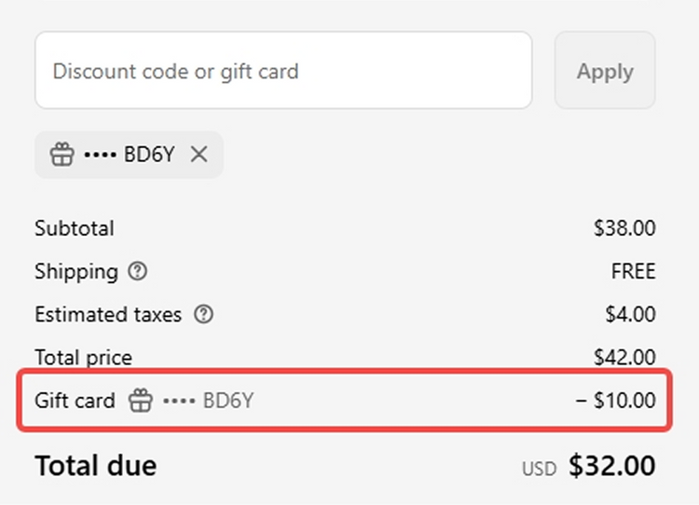The image size is (699, 505).
Task: Click the Total due heading
Action: [x=96, y=465]
